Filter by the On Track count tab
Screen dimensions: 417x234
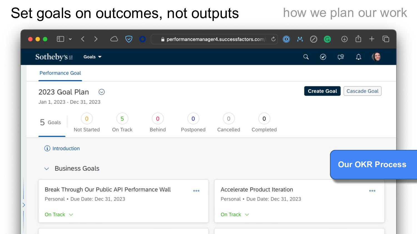point(122,123)
